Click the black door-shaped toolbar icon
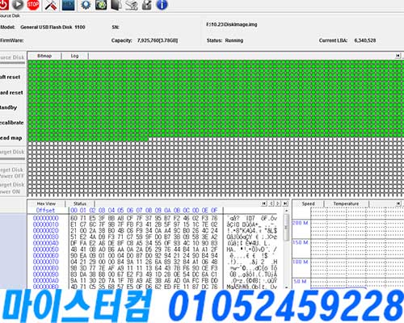This screenshot has height=323, width=404. click(116, 5)
